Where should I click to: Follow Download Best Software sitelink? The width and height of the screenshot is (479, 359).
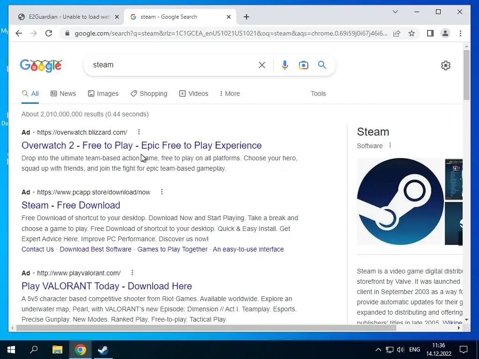95,249
